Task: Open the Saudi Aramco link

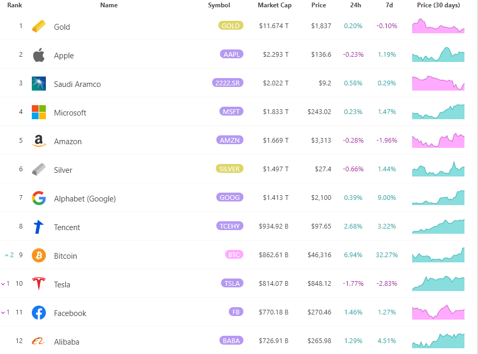Action: pos(77,84)
